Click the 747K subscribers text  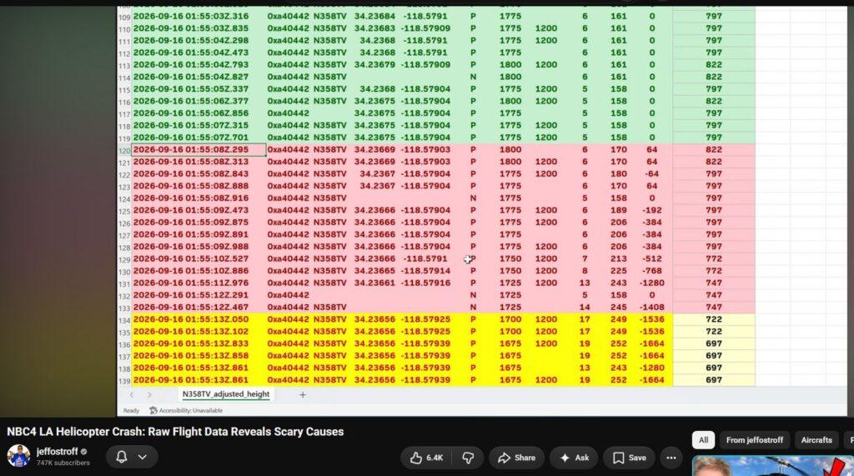pyautogui.click(x=63, y=463)
